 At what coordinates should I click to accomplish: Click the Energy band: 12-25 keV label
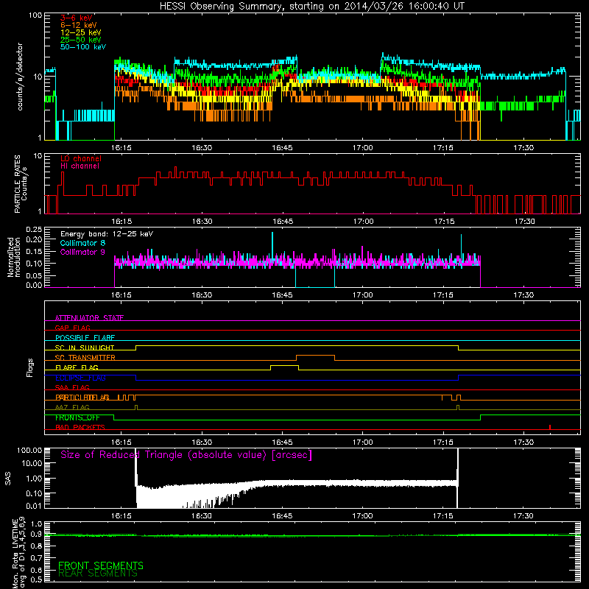[107, 234]
